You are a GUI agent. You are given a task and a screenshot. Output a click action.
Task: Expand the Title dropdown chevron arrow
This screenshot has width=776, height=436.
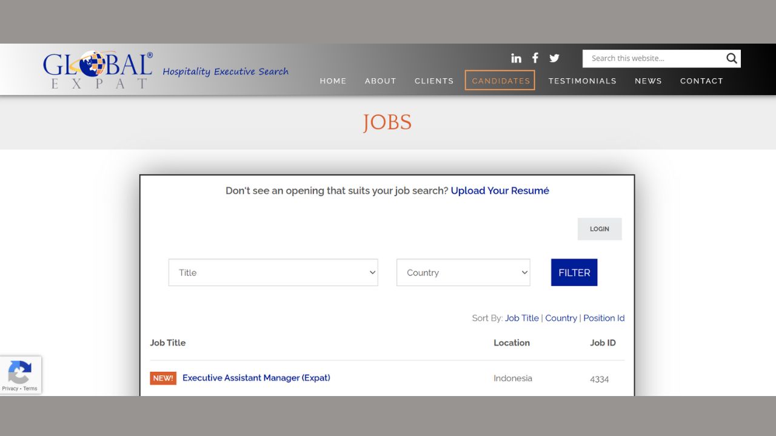coord(372,272)
